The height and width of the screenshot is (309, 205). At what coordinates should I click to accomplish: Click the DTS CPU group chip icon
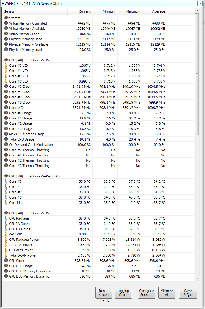6,176
